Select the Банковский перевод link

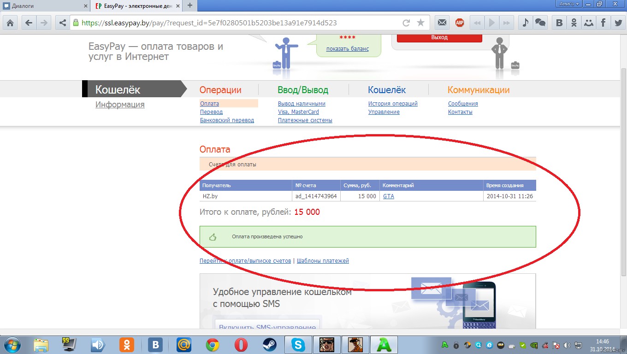coord(227,120)
